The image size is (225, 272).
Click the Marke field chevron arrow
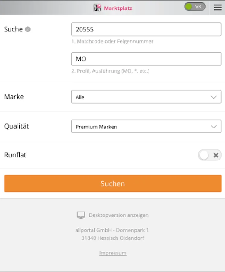tap(214, 97)
